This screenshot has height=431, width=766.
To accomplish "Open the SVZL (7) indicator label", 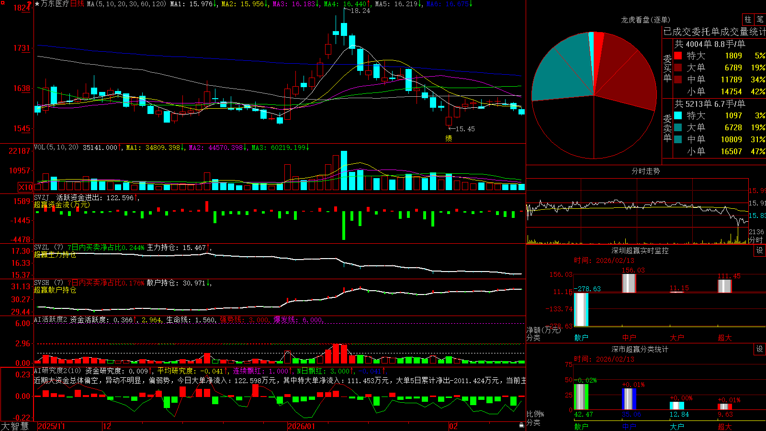I will pos(48,248).
